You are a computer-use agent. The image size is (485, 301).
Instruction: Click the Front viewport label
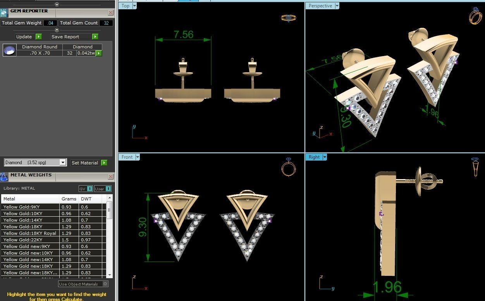(x=127, y=157)
